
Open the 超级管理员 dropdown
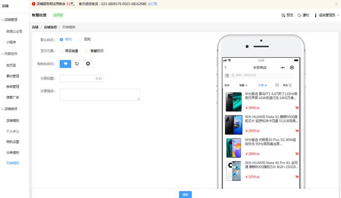329,15
